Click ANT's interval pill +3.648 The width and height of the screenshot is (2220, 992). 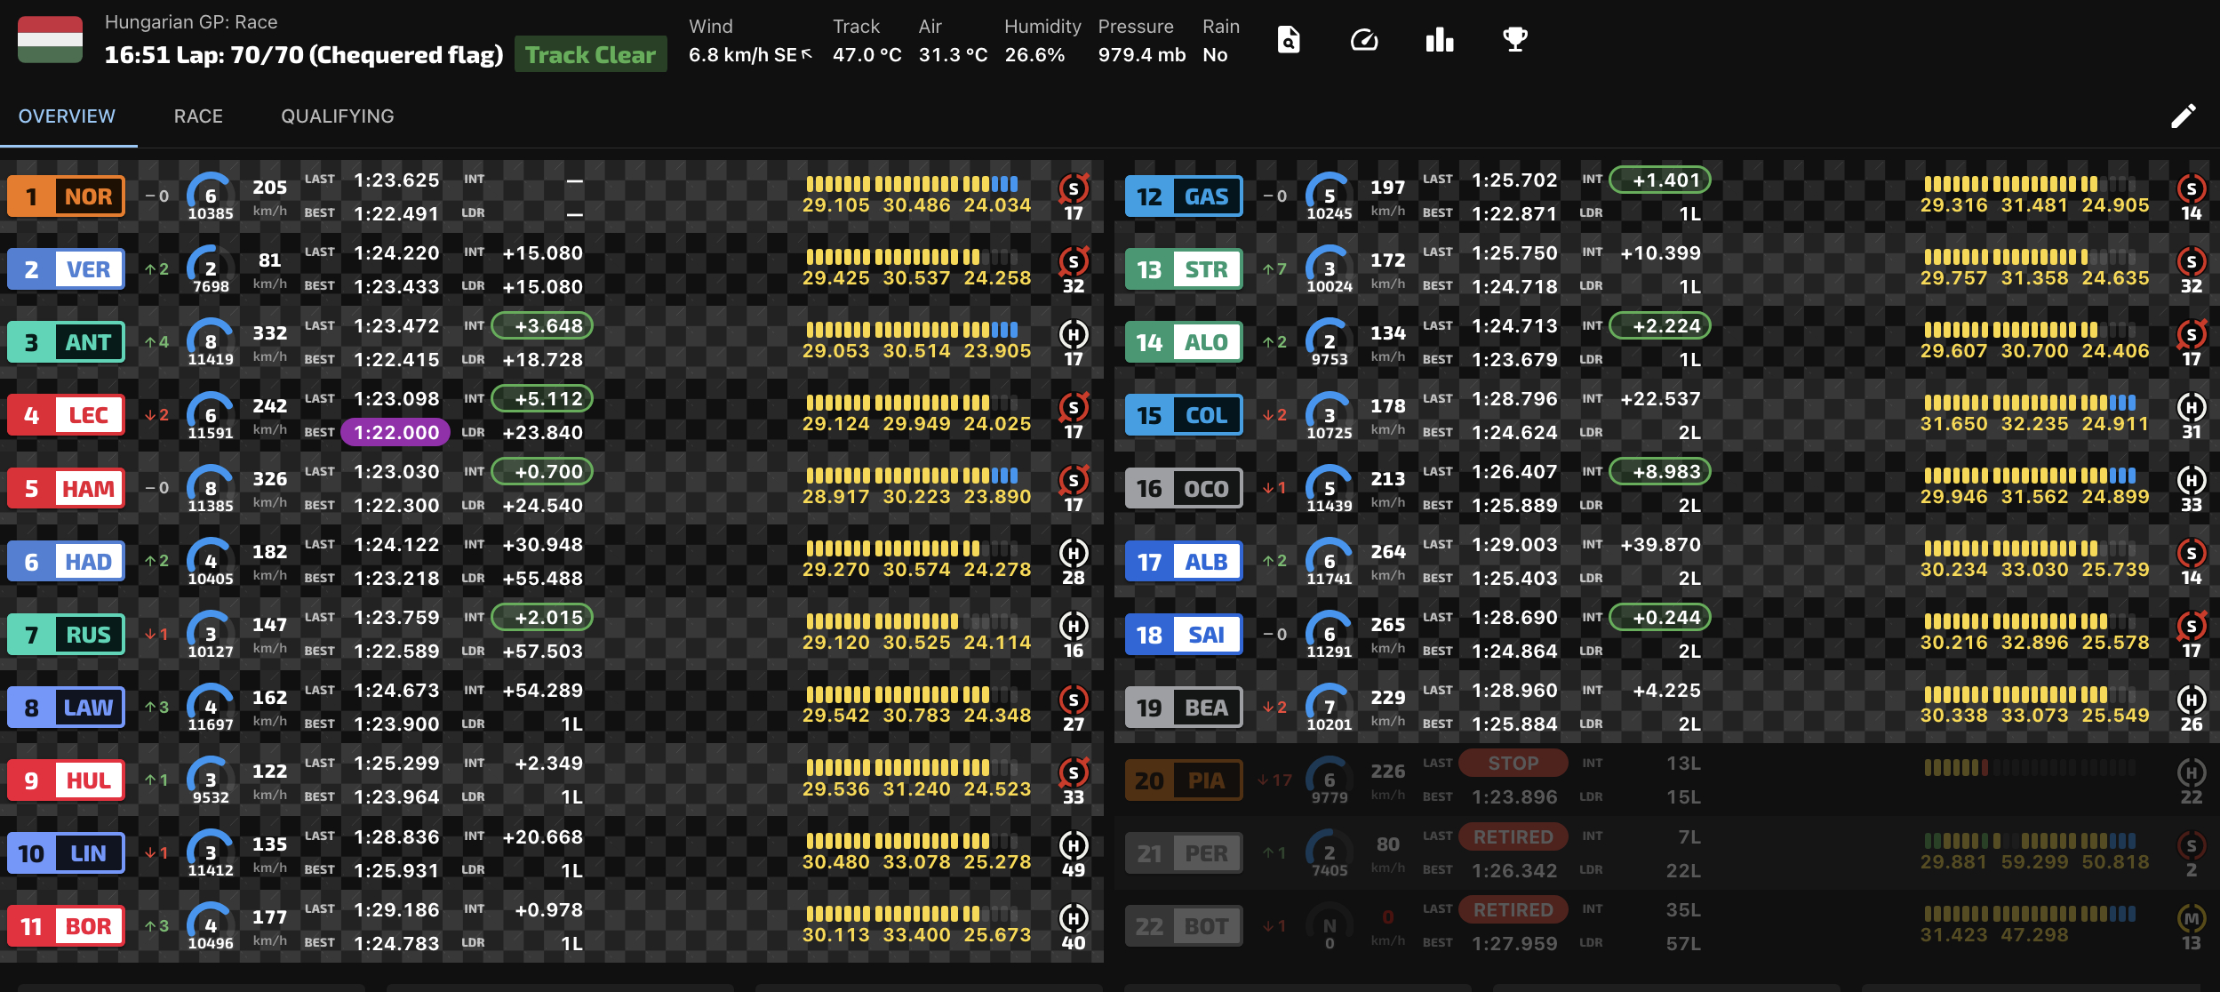point(542,326)
